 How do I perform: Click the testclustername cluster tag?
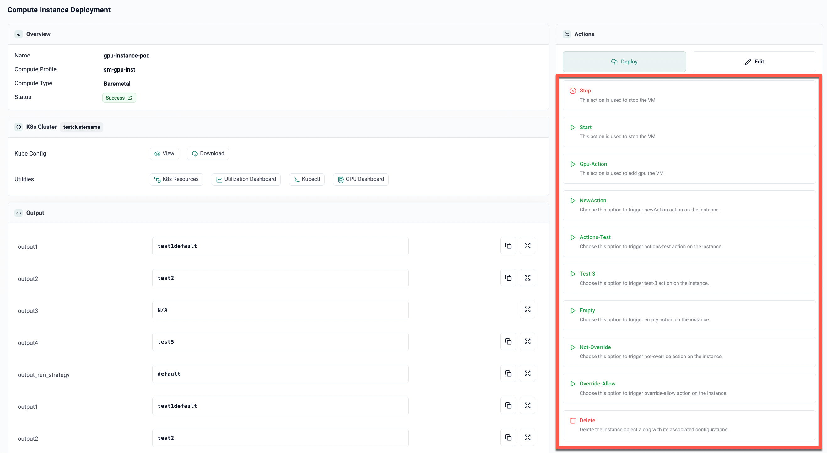click(x=82, y=127)
